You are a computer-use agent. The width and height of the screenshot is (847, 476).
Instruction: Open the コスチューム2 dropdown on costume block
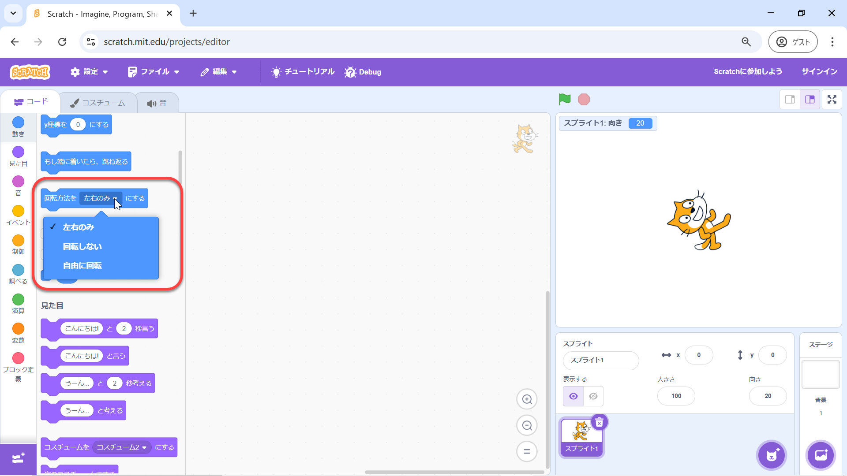[122, 447]
